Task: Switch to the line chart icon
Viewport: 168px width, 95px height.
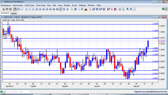Action: point(22,9)
